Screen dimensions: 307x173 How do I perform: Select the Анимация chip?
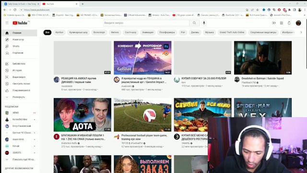tap(148, 32)
